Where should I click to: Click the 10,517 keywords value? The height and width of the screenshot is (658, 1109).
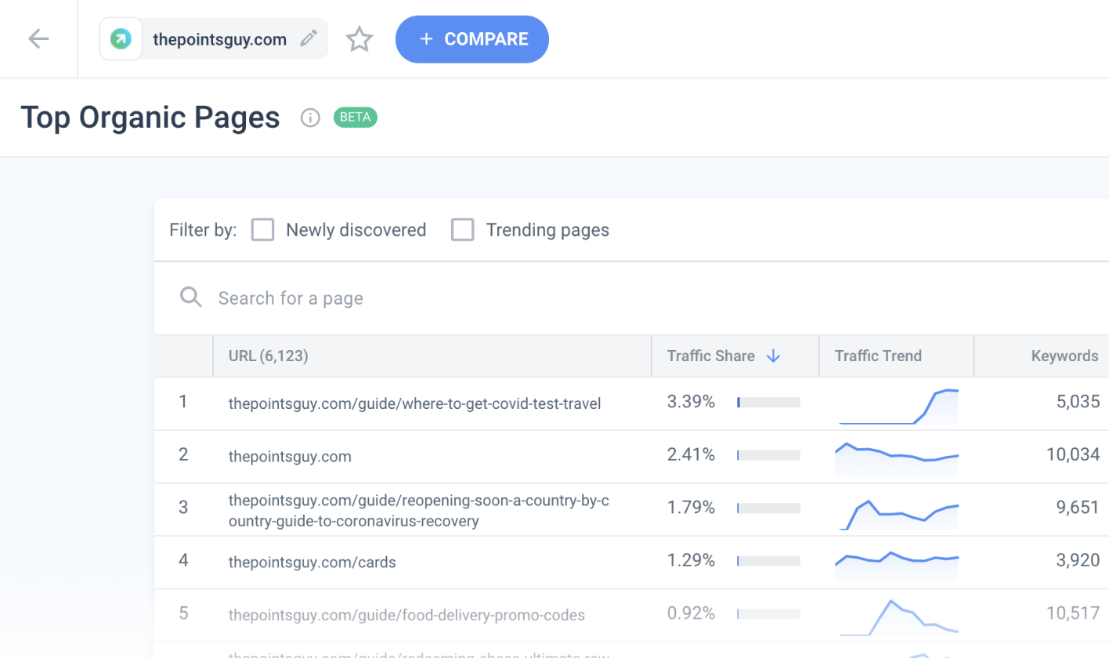(1073, 613)
